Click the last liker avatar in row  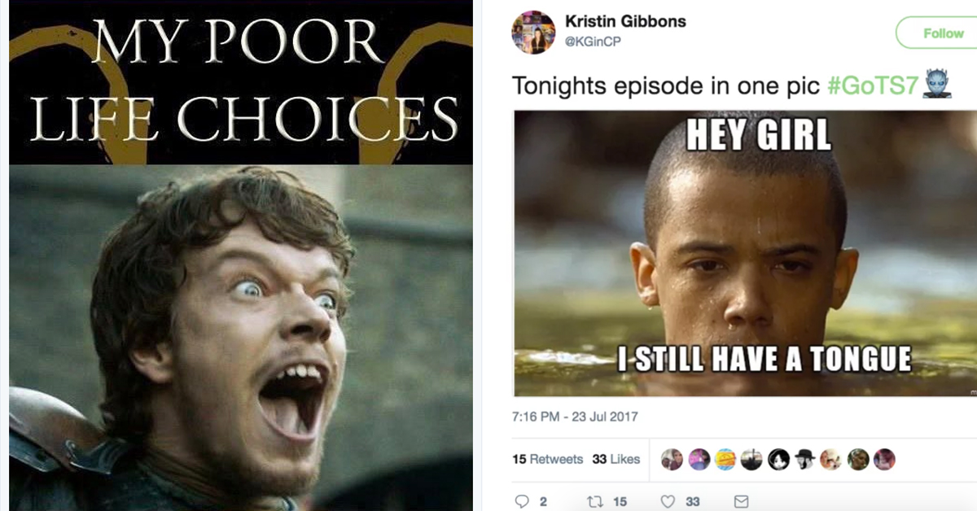point(884,459)
